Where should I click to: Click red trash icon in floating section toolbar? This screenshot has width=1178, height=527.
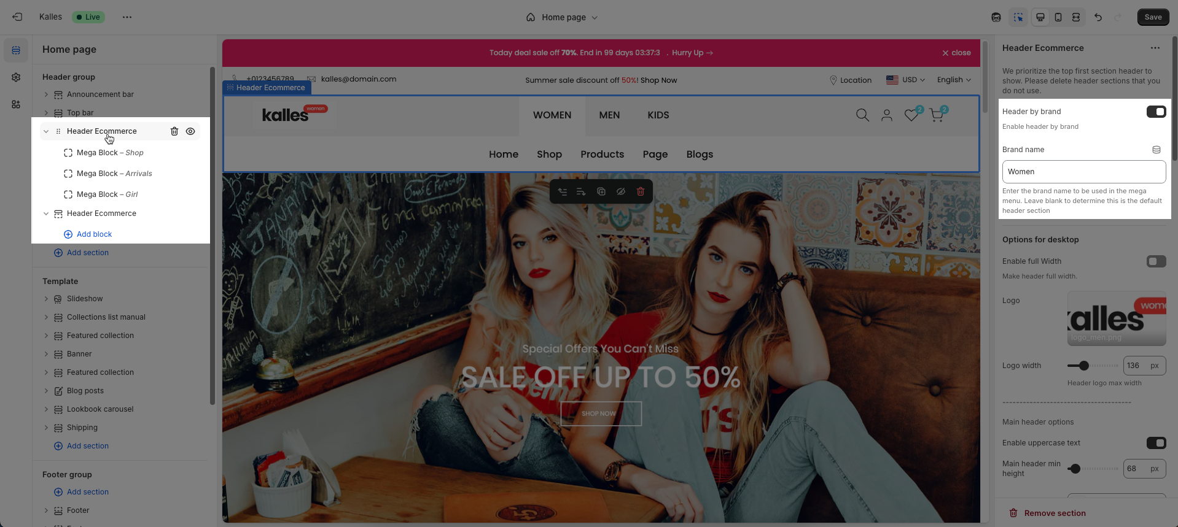(641, 191)
